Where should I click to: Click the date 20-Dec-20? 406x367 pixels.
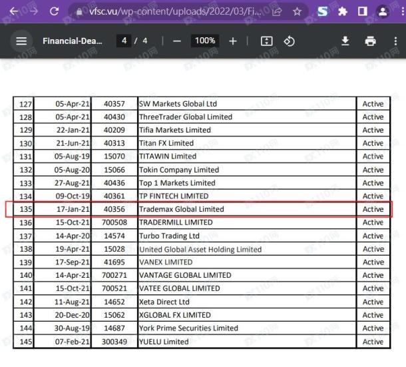click(x=73, y=315)
